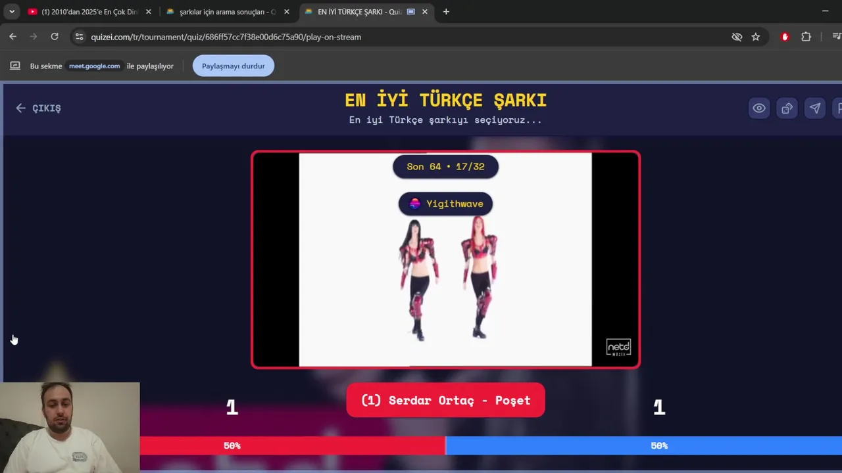The height and width of the screenshot is (473, 842).
Task: Minimize the browser window
Action: pos(825,11)
